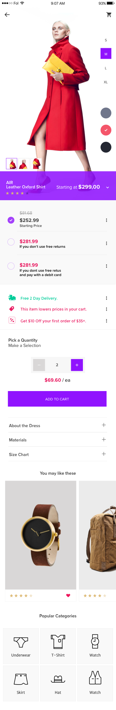The image size is (116, 710).
Task: Choose size XL
Action: click(x=106, y=82)
